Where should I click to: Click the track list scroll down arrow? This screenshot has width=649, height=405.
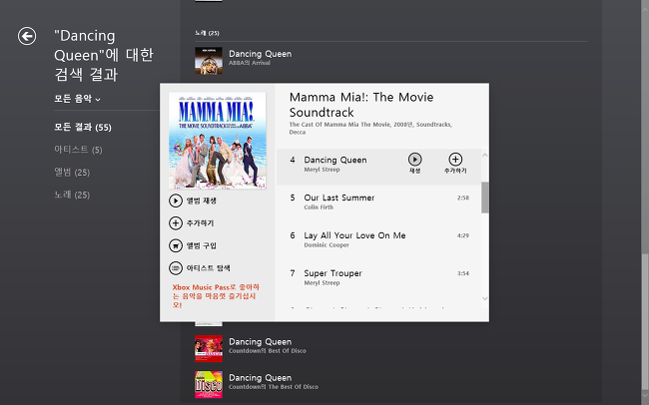[484, 298]
